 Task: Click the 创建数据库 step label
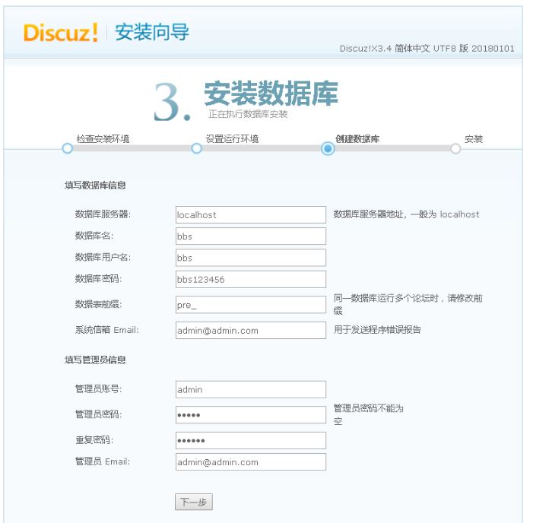[x=357, y=138]
